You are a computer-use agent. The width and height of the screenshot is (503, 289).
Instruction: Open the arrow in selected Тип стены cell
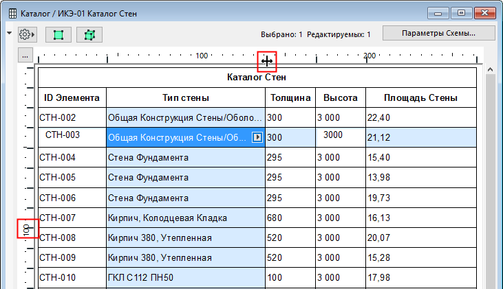point(257,137)
